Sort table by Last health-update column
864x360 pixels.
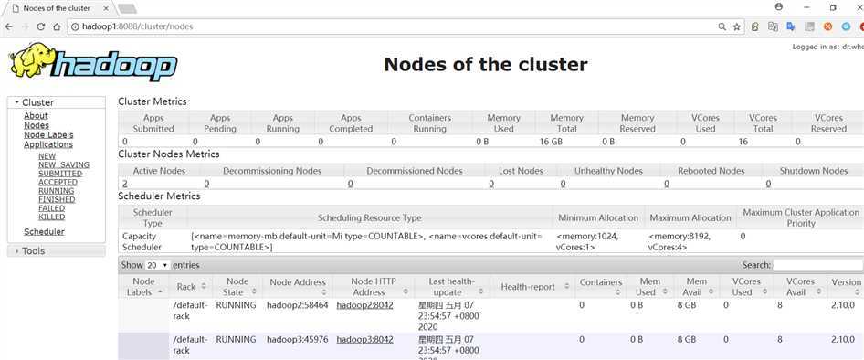click(452, 287)
